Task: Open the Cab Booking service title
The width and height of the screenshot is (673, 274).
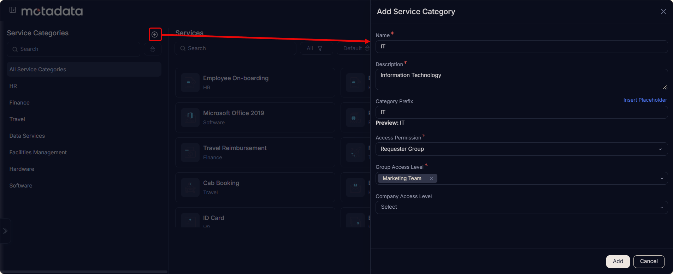Action: click(x=221, y=183)
